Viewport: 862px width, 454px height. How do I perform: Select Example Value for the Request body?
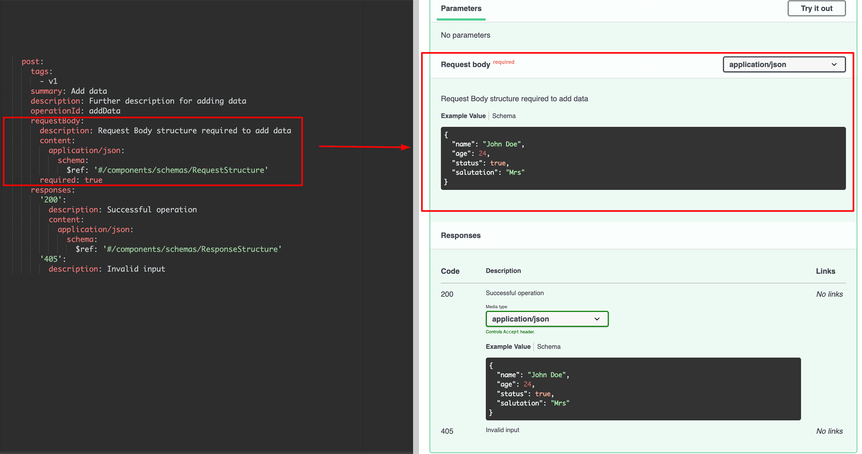[x=463, y=116]
